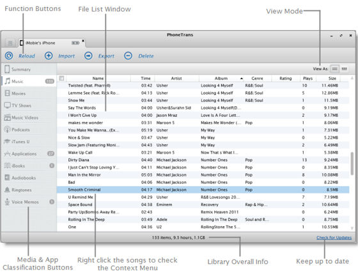
Task: Click the Audiobooks icon
Action: coord(8,178)
